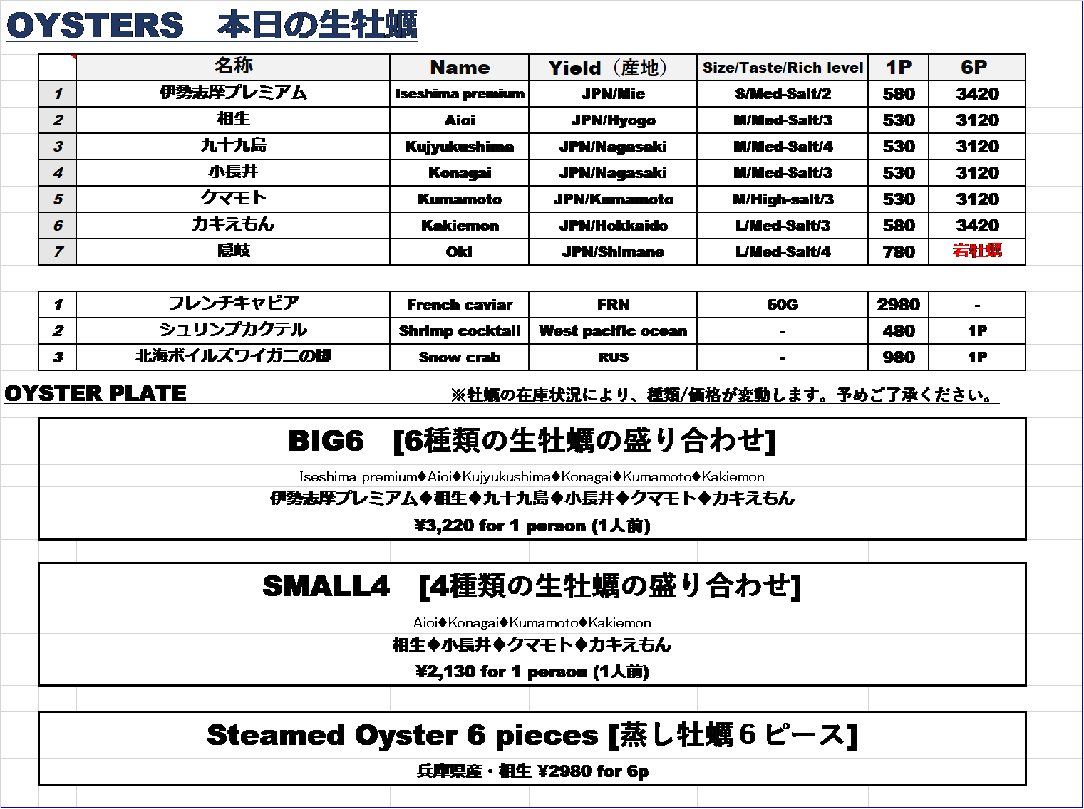The image size is (1084, 809).
Task: Click the 580 price cell for Kakiemon
Action: point(899,225)
